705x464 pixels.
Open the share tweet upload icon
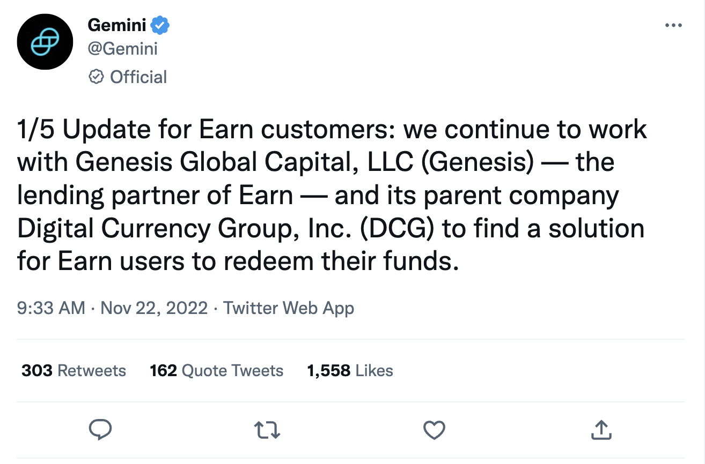(x=601, y=429)
